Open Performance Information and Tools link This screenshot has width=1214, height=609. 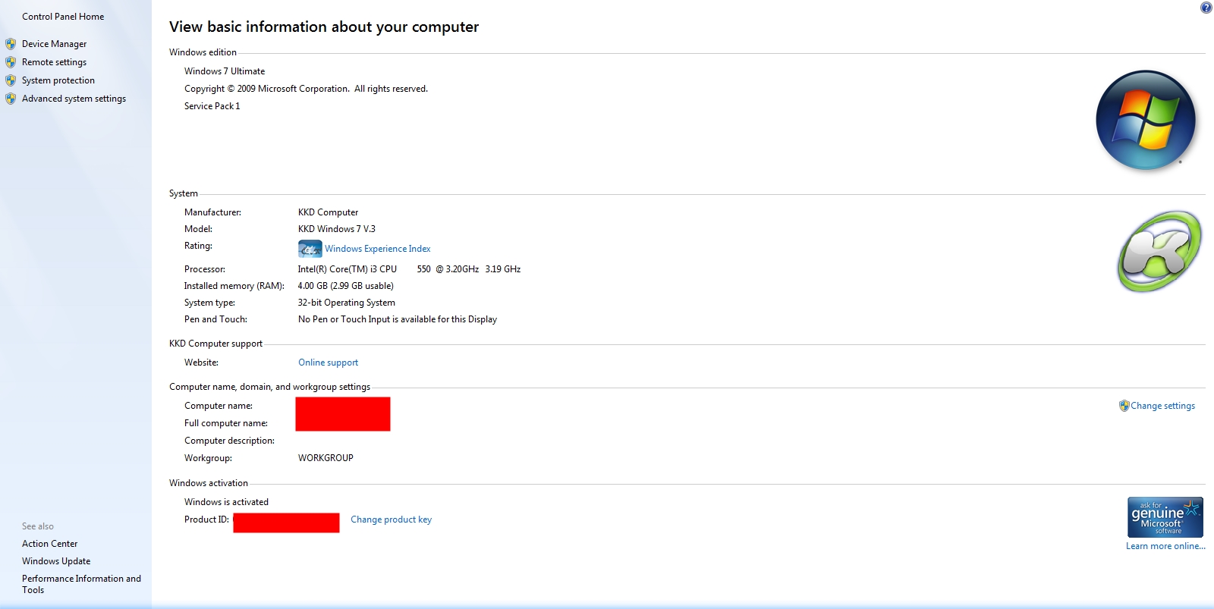pyautogui.click(x=81, y=584)
